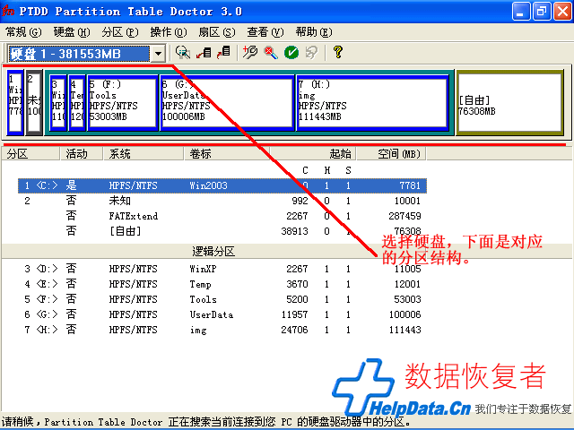The image size is (574, 430).
Task: Open the 查看(V) menu
Action: coord(265,32)
